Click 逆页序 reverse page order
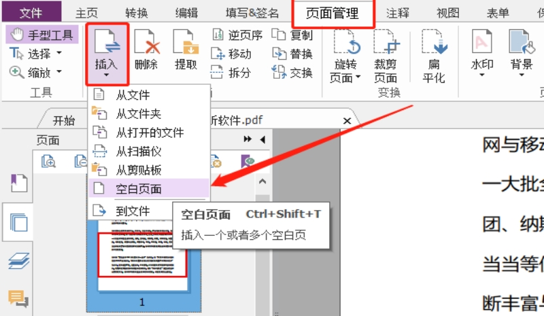Viewport: 544px width, 316px height. coord(237,35)
